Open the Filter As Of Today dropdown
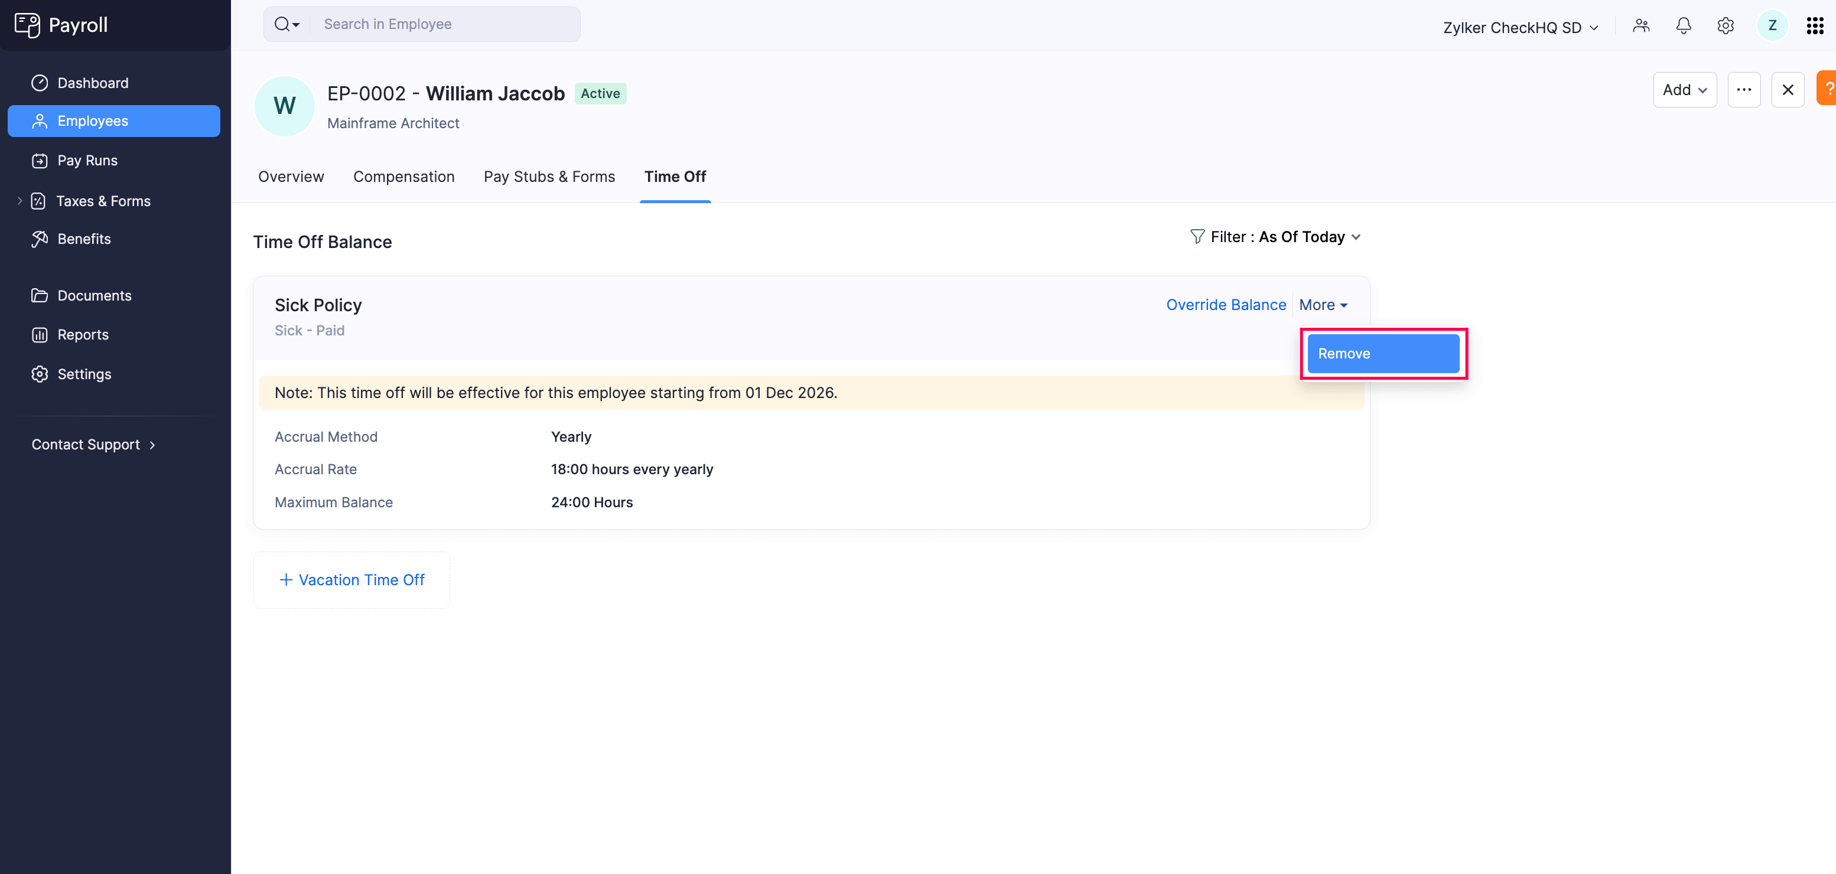1836x874 pixels. point(1276,237)
